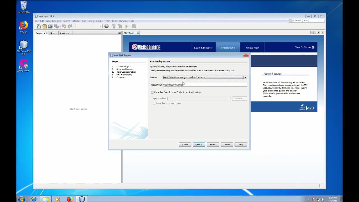
Task: Click inside the Project URL field
Action: (205, 84)
